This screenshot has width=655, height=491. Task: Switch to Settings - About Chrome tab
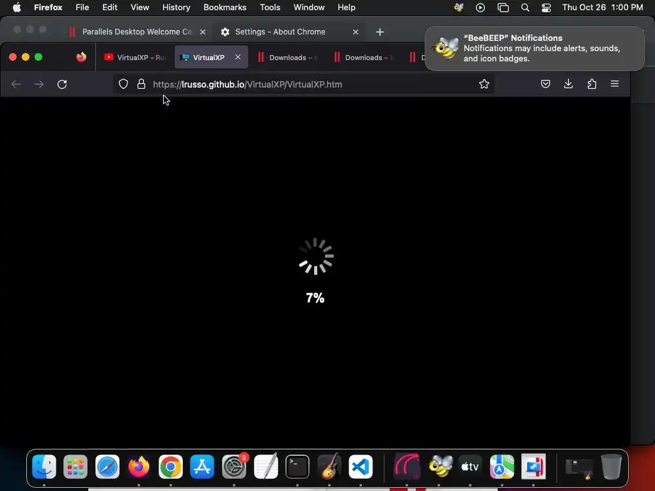(280, 32)
